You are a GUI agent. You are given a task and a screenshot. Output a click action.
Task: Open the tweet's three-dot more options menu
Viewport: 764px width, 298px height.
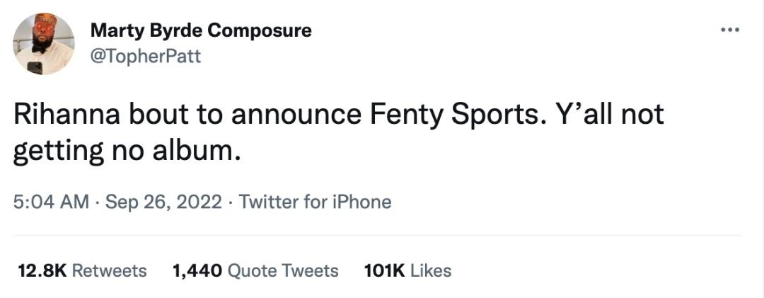(729, 30)
